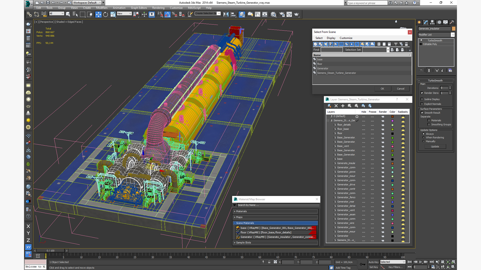Click Cancel in Select From Scene dialog

click(x=401, y=89)
